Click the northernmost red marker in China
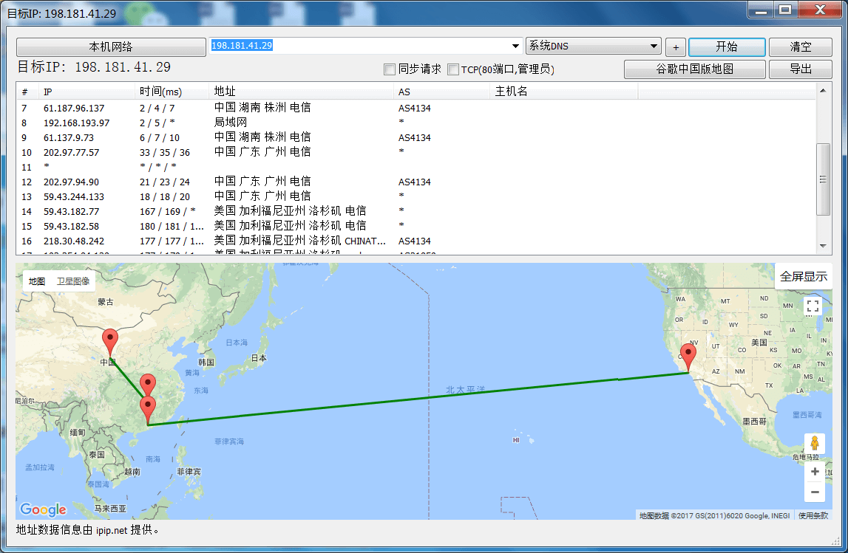 [x=110, y=341]
